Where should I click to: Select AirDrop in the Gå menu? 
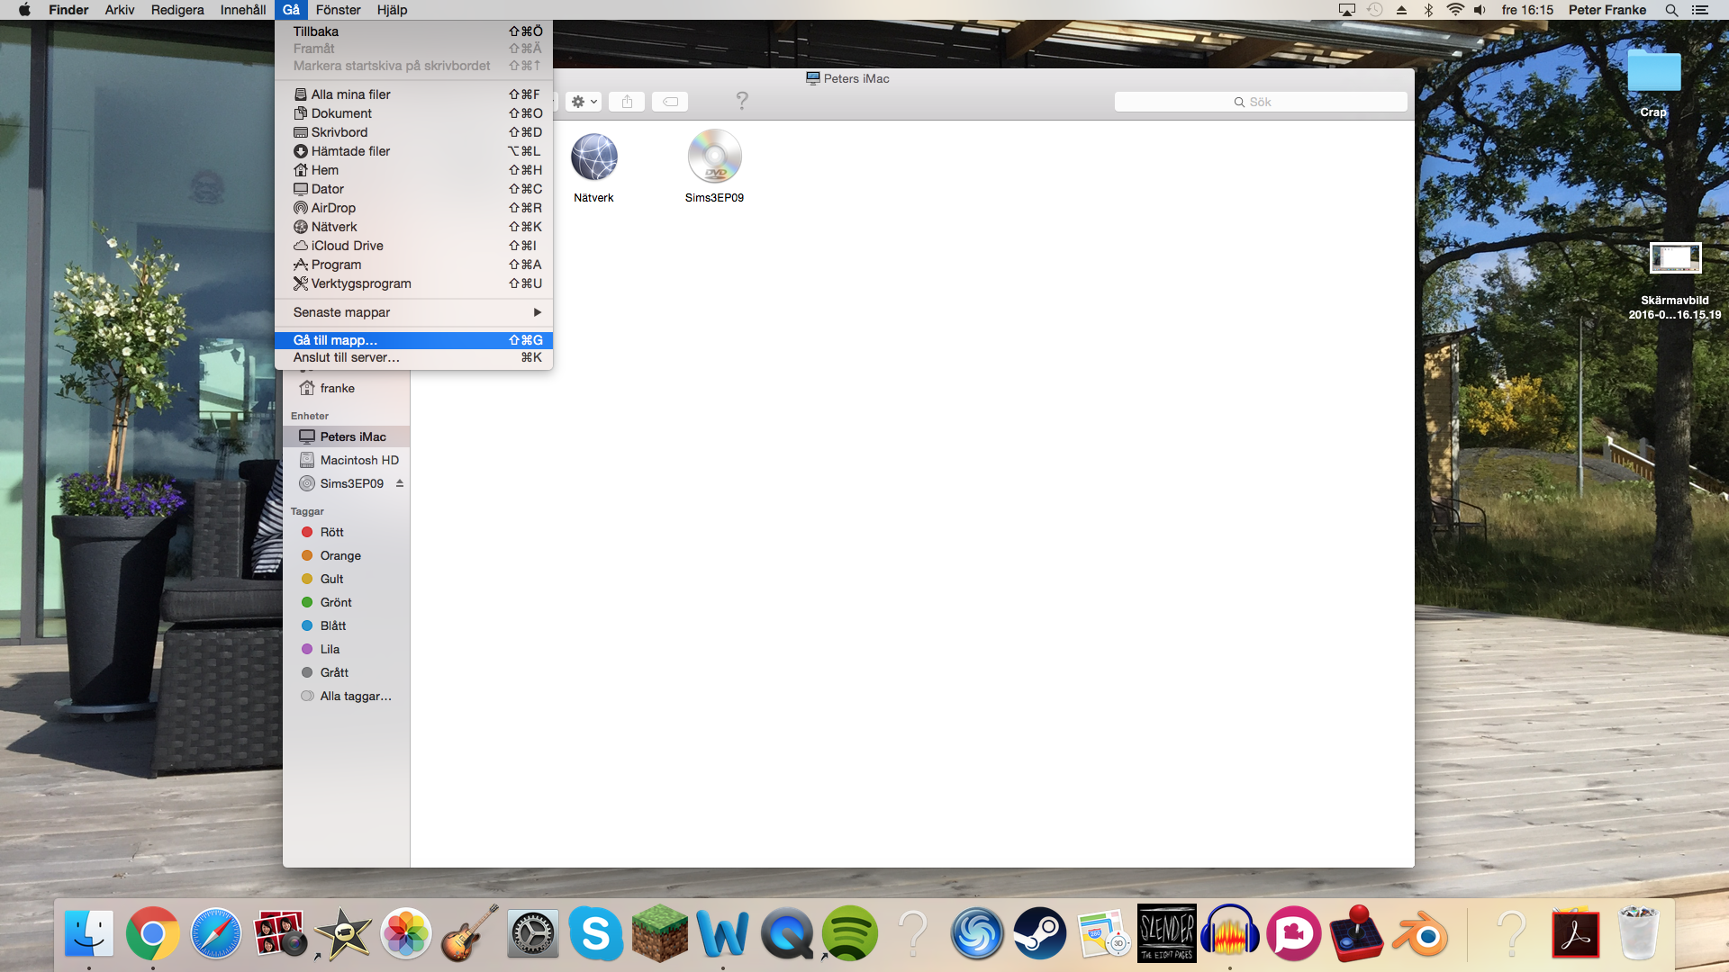333,208
